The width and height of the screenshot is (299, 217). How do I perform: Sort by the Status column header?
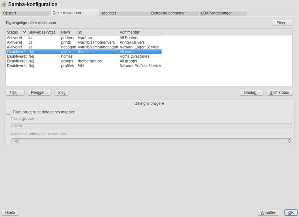coord(16,32)
